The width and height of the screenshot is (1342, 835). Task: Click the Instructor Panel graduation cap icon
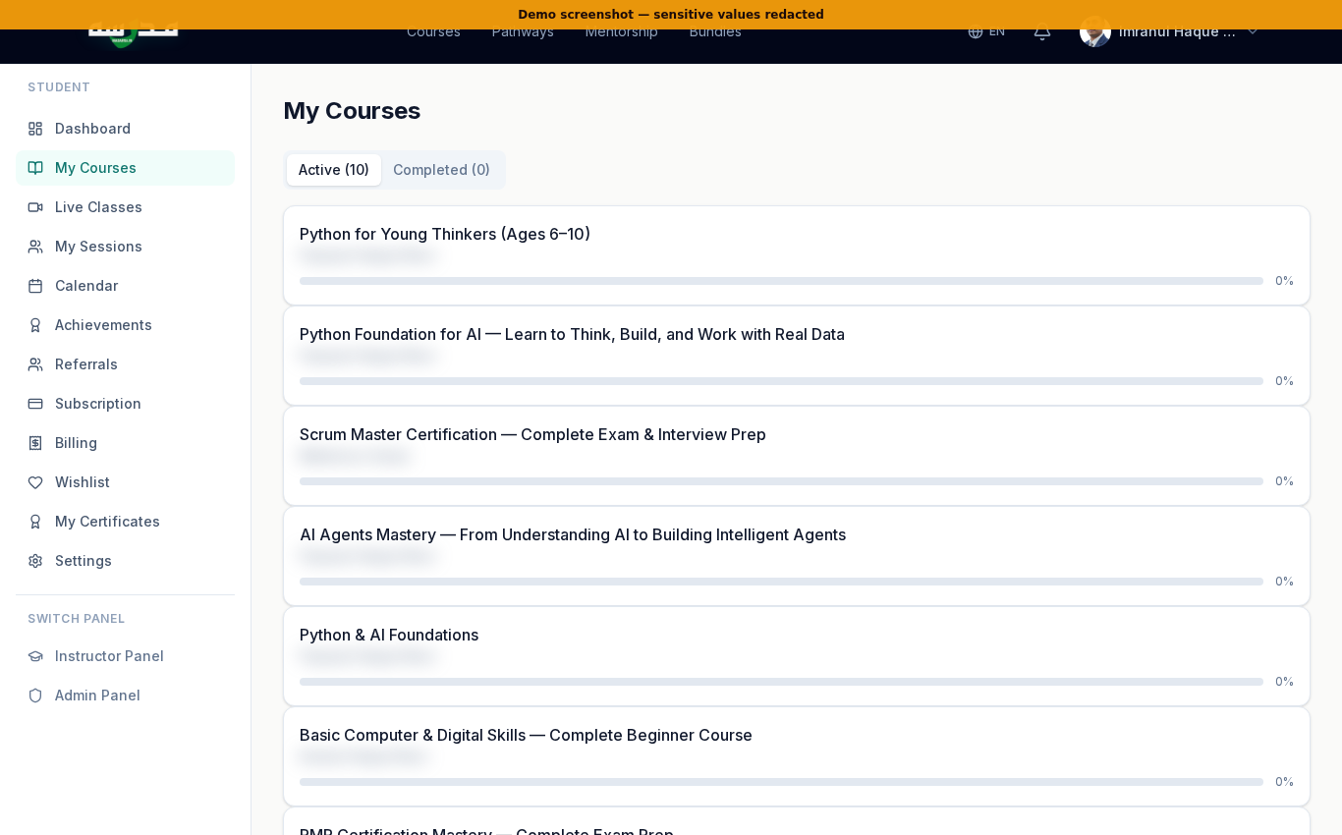click(x=35, y=656)
